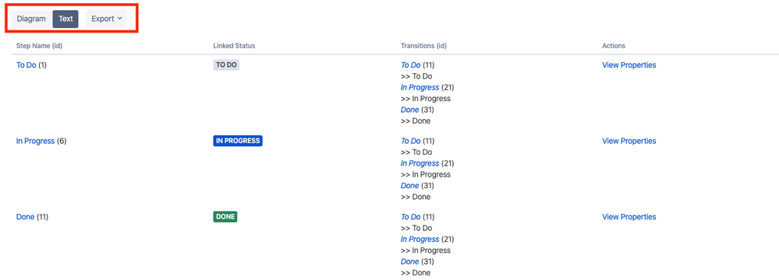
Task: Click the IN PROGRESS status badge
Action: [238, 141]
